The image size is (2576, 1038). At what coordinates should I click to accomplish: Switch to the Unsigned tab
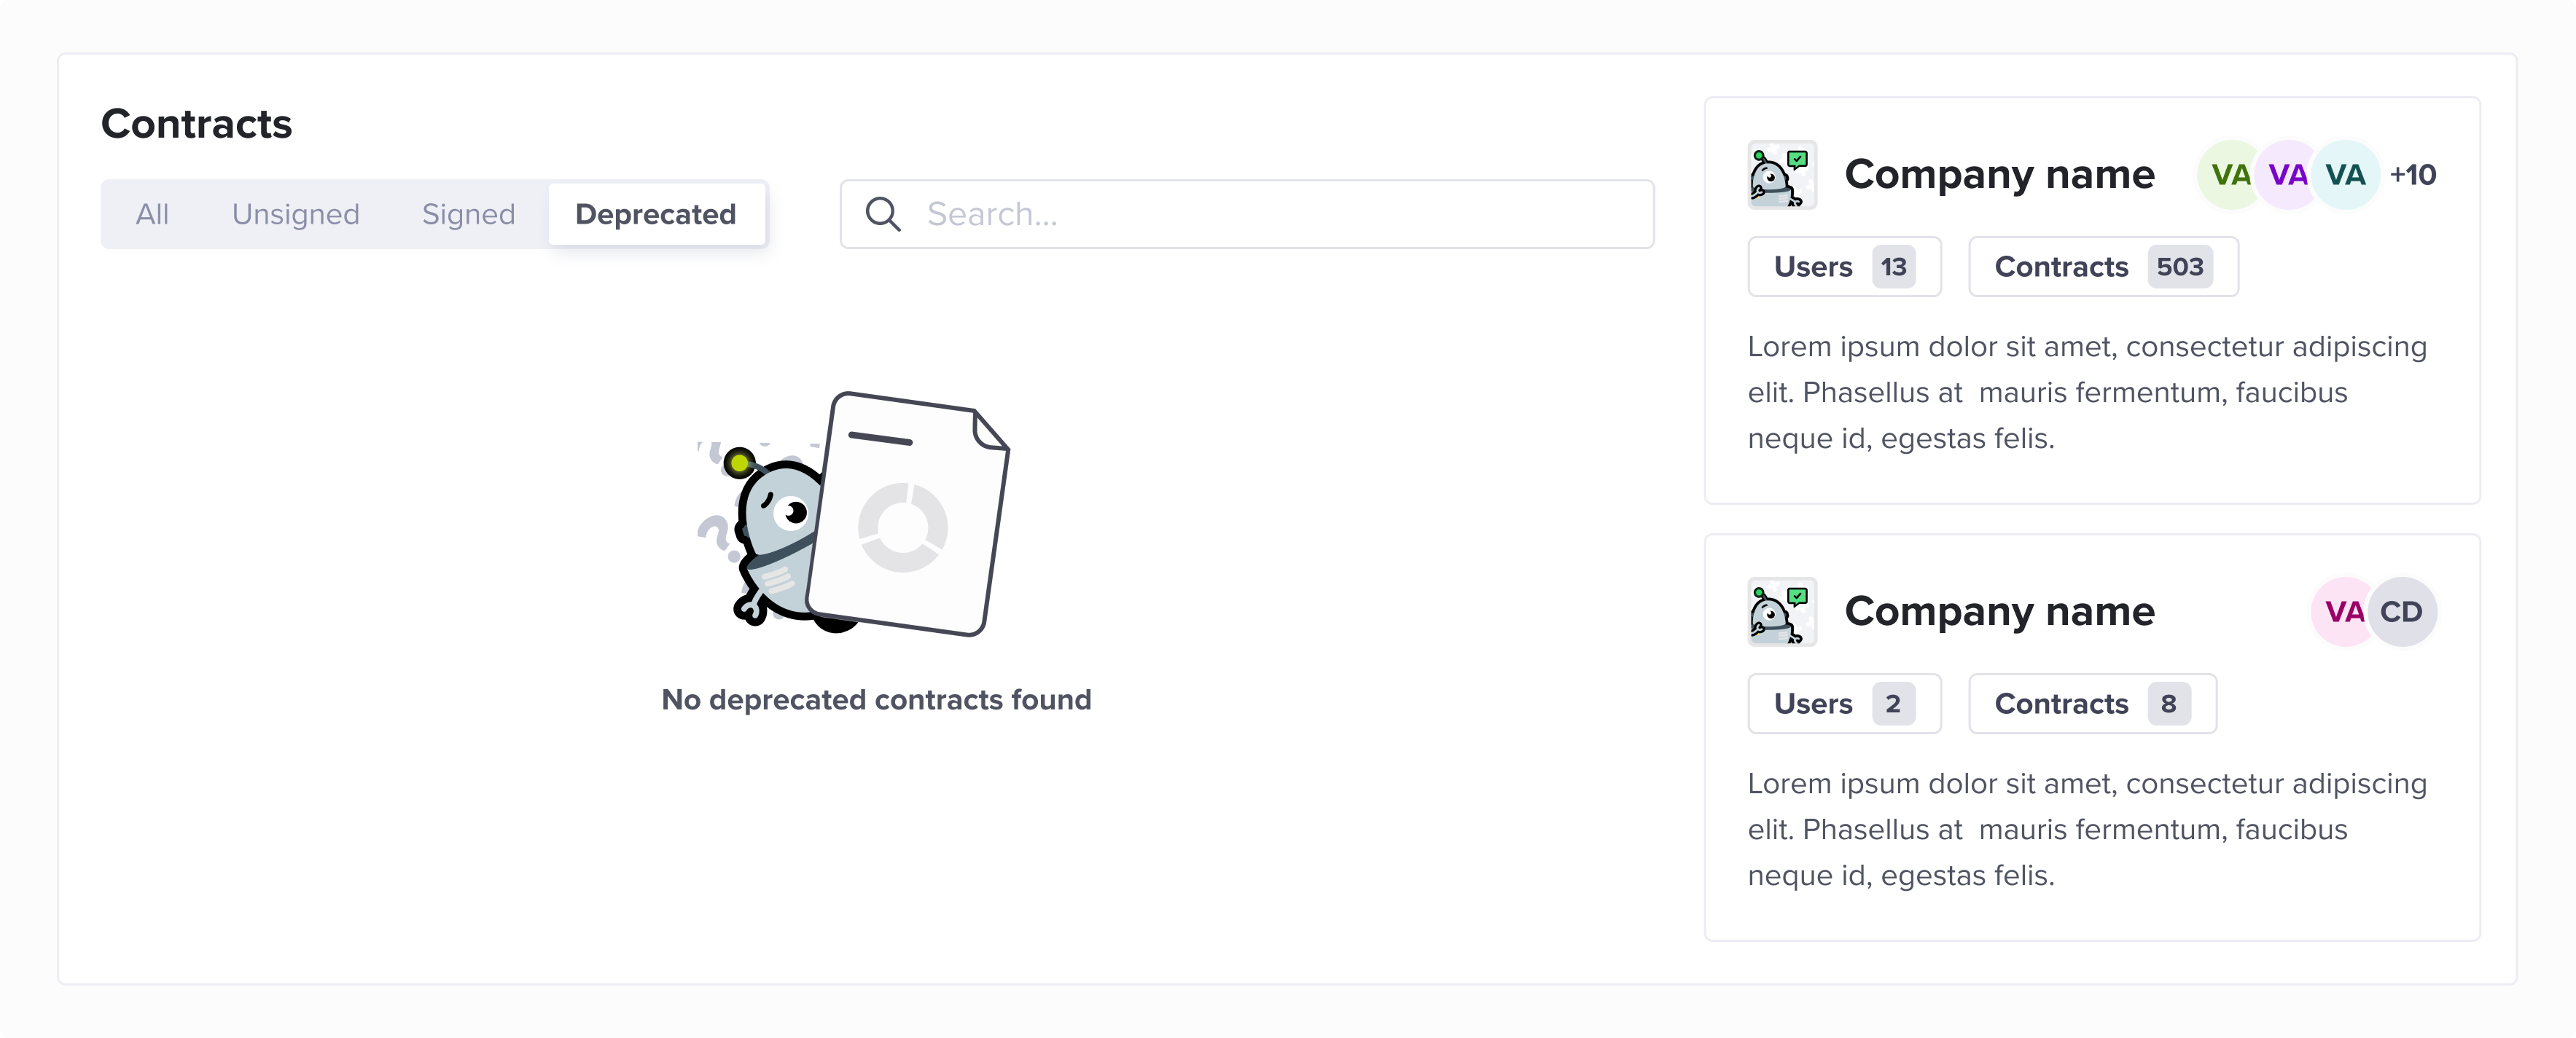[296, 214]
